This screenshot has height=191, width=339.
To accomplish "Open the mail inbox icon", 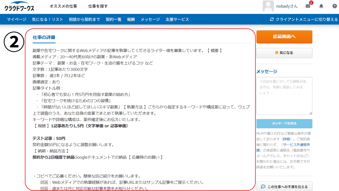I will [x=308, y=6].
